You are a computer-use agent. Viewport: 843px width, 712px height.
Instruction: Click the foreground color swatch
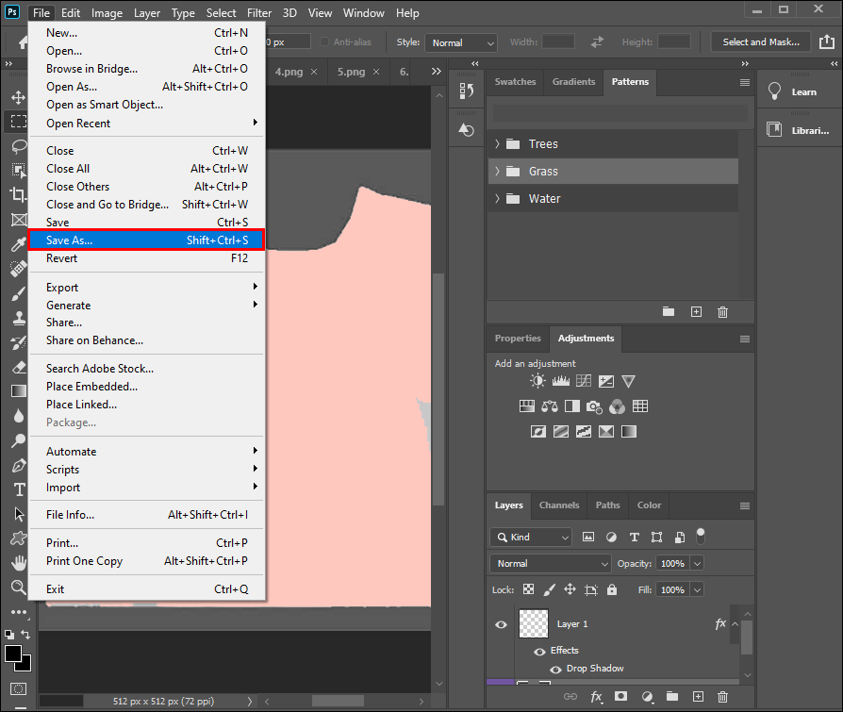(x=13, y=654)
